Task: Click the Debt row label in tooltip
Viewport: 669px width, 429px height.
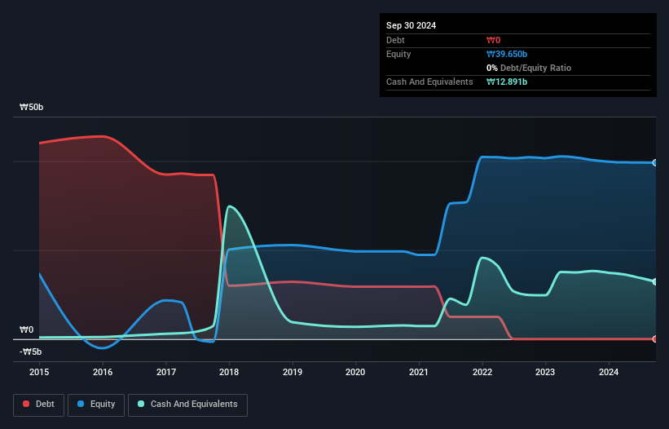Action: [x=395, y=40]
